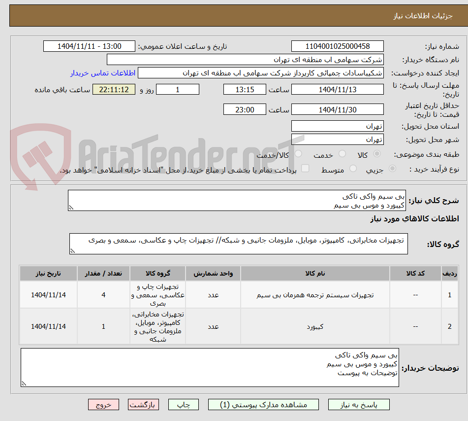
Task: Click the جزئیات اطلاعات نیاز page header
Action: 423,16
